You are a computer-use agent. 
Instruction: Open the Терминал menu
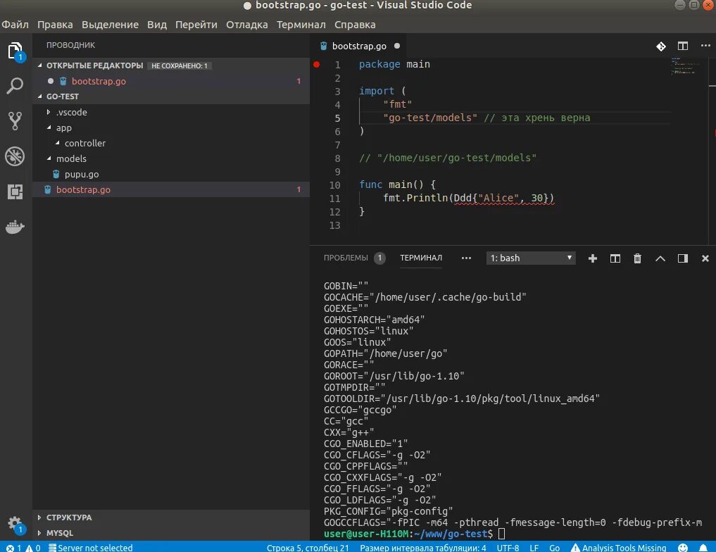[301, 25]
